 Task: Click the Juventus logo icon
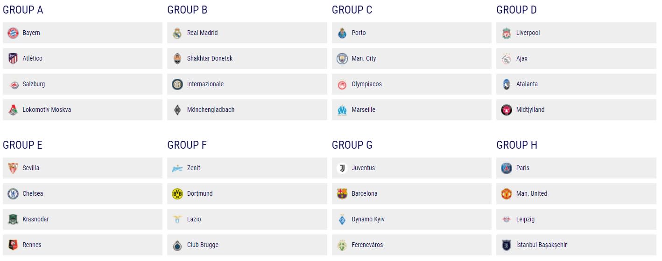pyautogui.click(x=342, y=168)
